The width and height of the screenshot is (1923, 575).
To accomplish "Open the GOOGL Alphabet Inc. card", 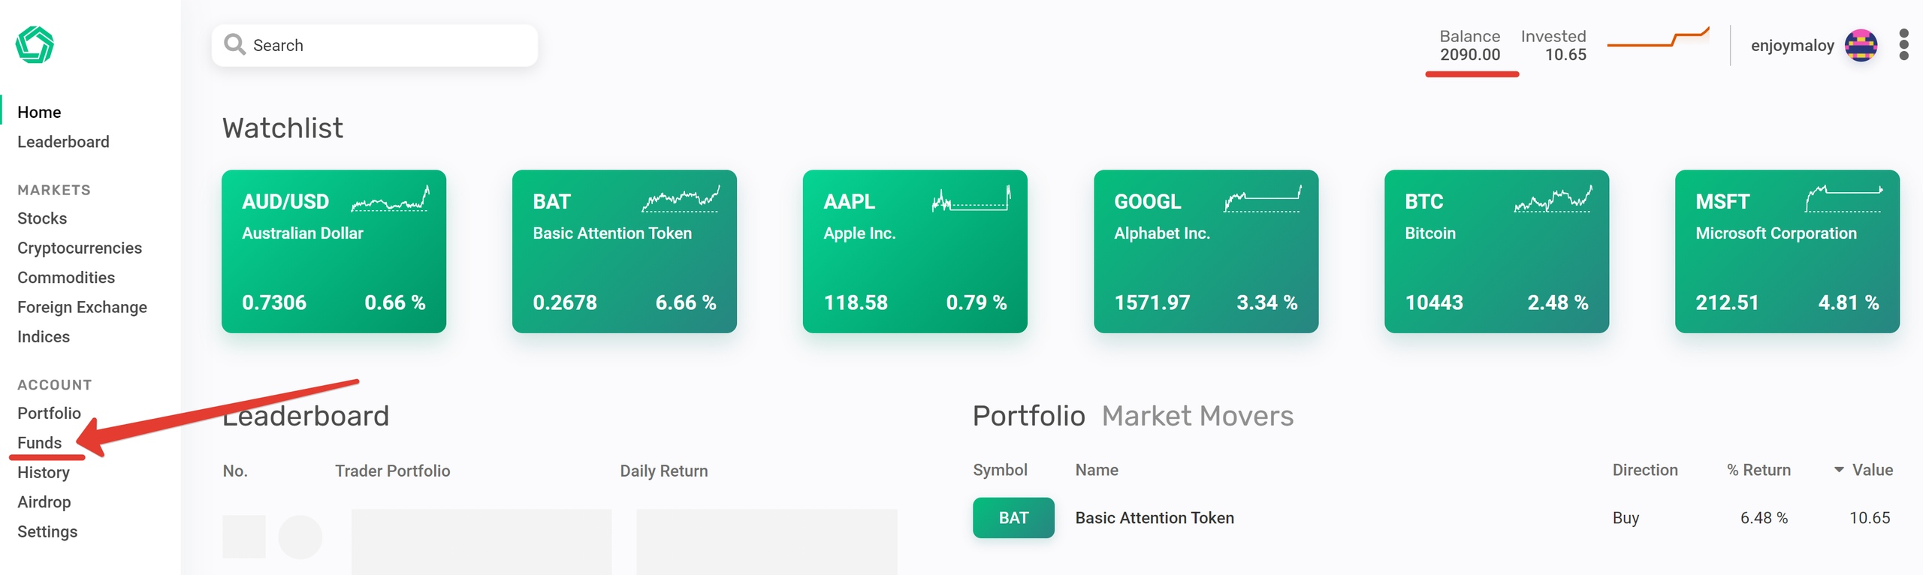I will pyautogui.click(x=1205, y=251).
